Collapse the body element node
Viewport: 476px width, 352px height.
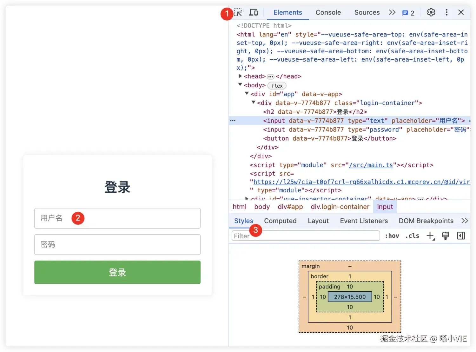tap(240, 85)
